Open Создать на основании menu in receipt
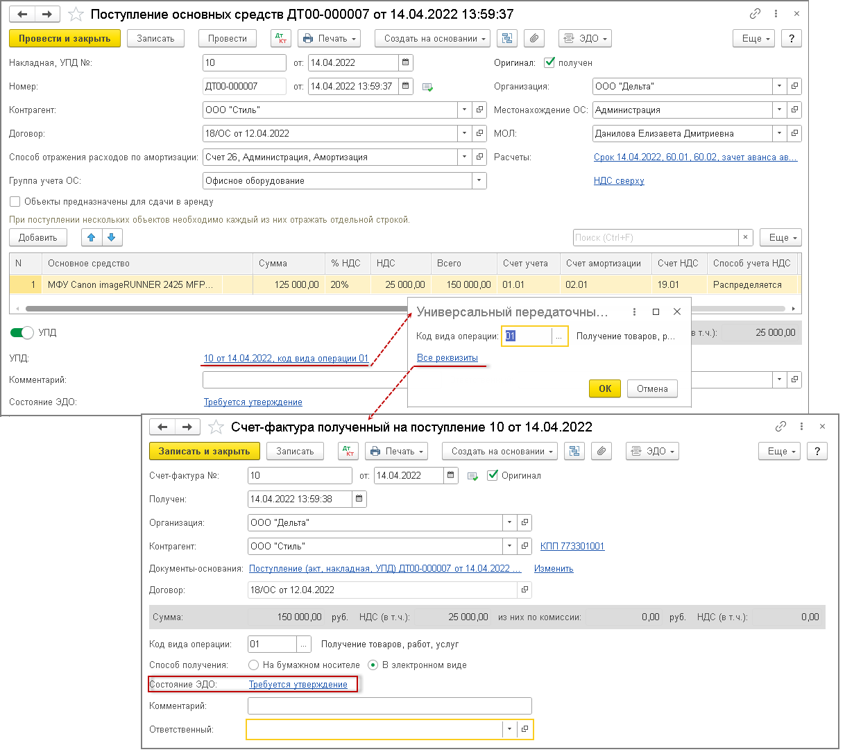845x752 pixels. [x=432, y=39]
